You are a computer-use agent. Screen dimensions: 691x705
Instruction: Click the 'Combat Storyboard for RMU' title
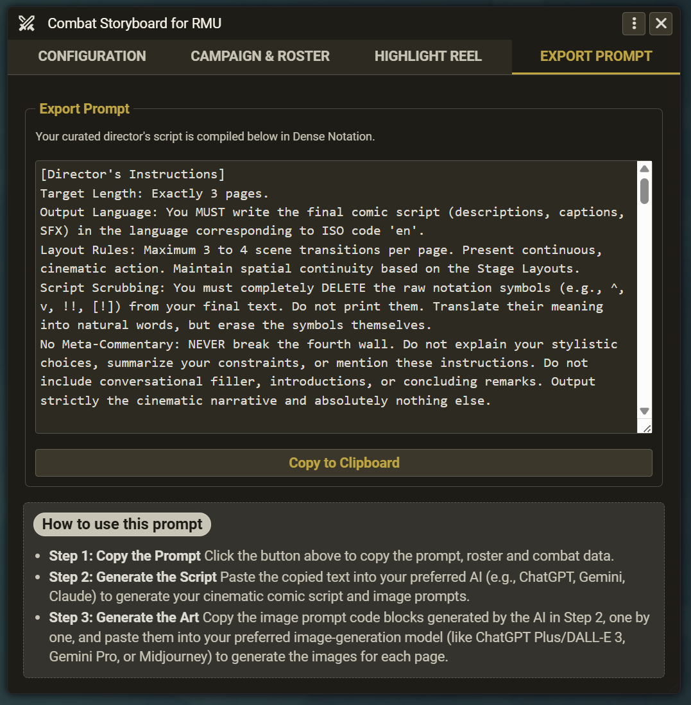pyautogui.click(x=135, y=23)
